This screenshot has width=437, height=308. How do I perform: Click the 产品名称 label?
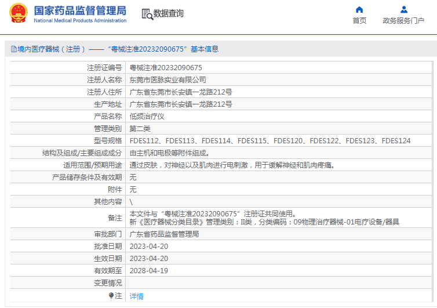coord(108,117)
